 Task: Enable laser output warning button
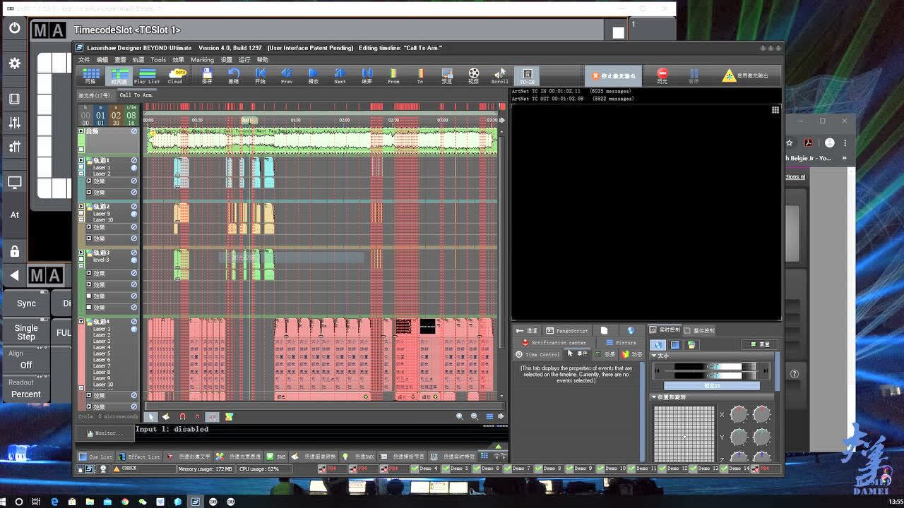click(x=746, y=75)
